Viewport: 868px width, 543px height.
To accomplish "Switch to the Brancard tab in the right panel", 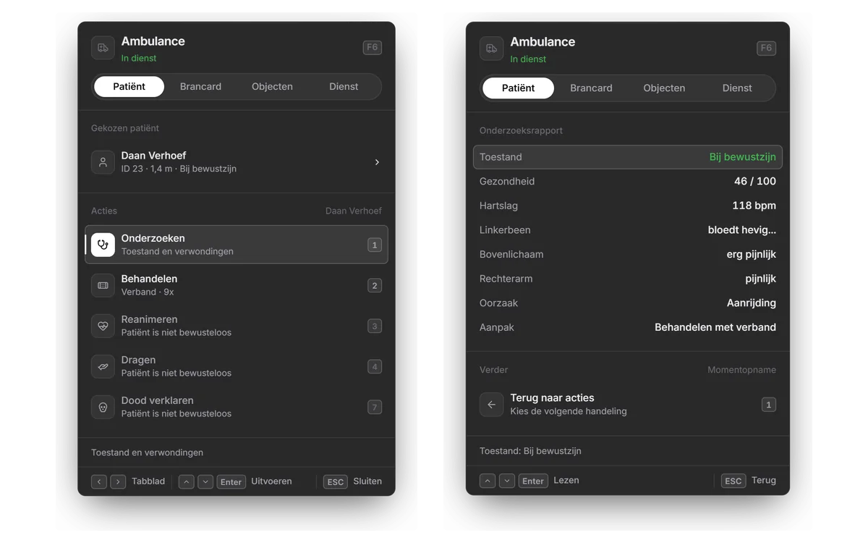I will coord(591,88).
